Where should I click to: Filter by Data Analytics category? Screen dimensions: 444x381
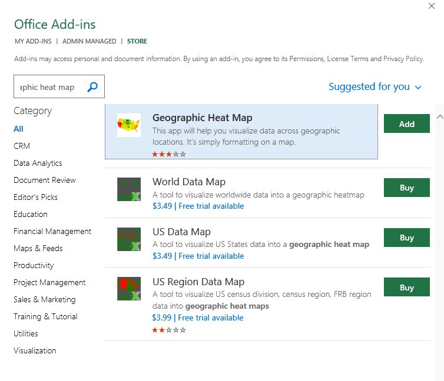[x=38, y=163]
